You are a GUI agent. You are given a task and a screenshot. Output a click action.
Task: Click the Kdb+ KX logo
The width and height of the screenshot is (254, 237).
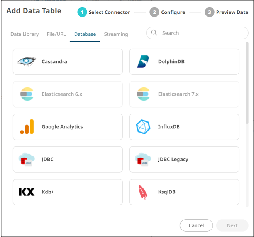pyautogui.click(x=27, y=192)
